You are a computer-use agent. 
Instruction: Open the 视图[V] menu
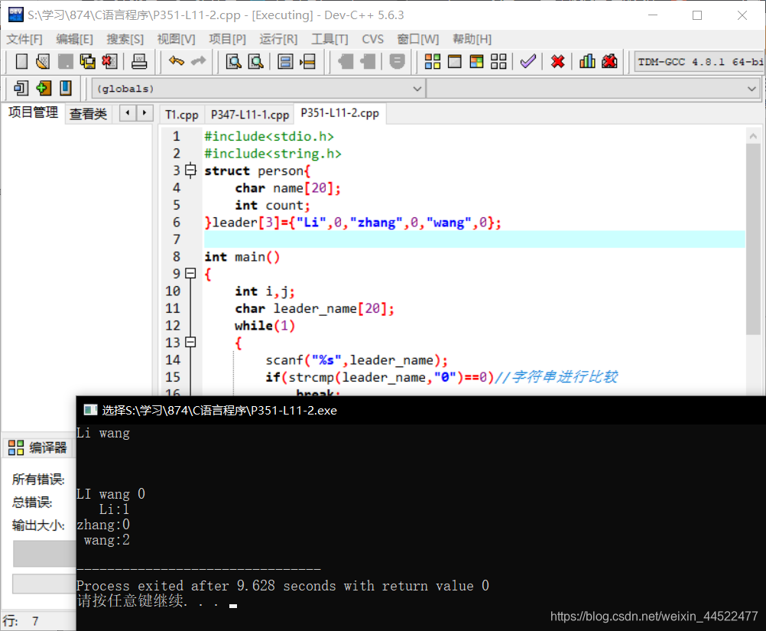point(176,39)
